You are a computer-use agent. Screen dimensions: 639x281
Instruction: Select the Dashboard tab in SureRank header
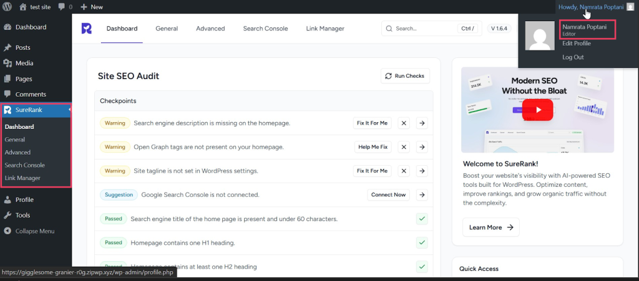pyautogui.click(x=122, y=29)
